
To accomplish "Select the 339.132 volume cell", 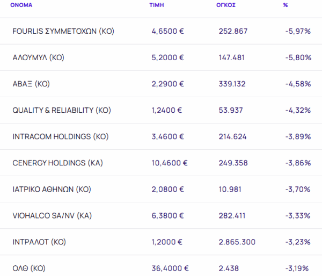I will 232,84.
